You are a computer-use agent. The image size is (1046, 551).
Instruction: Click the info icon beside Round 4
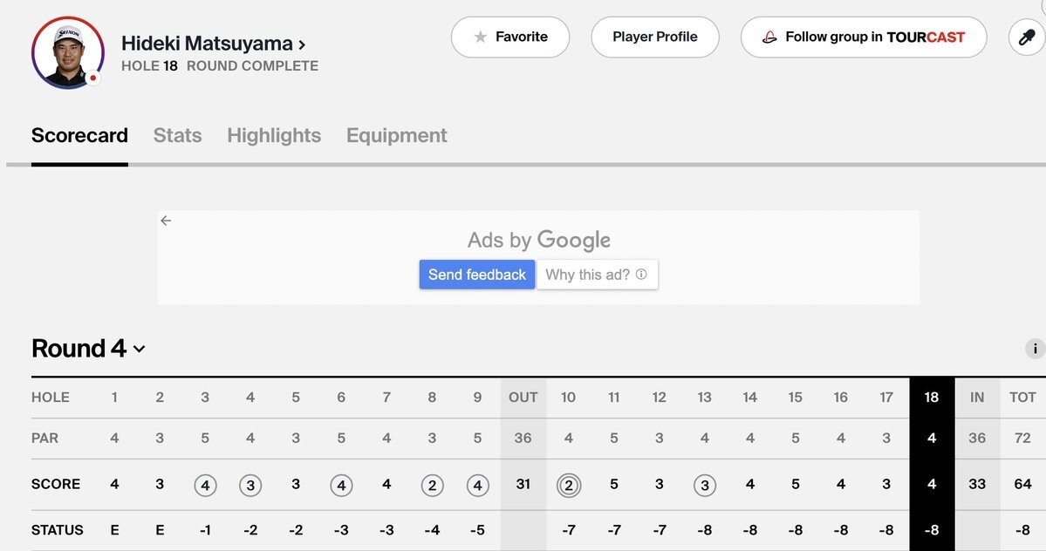pyautogui.click(x=1035, y=349)
